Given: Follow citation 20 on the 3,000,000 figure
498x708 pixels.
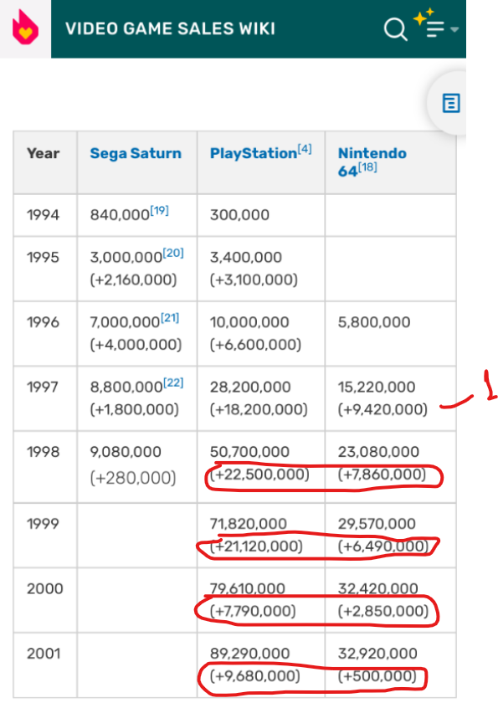Looking at the screenshot, I should [173, 253].
